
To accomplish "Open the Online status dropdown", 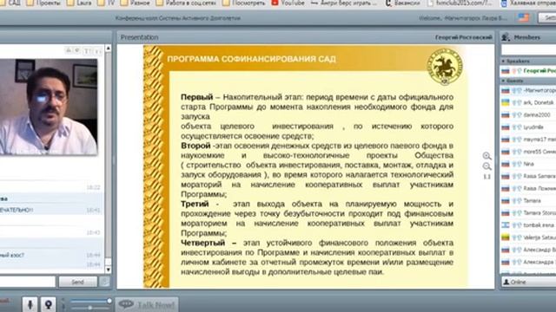I will coord(528,282).
